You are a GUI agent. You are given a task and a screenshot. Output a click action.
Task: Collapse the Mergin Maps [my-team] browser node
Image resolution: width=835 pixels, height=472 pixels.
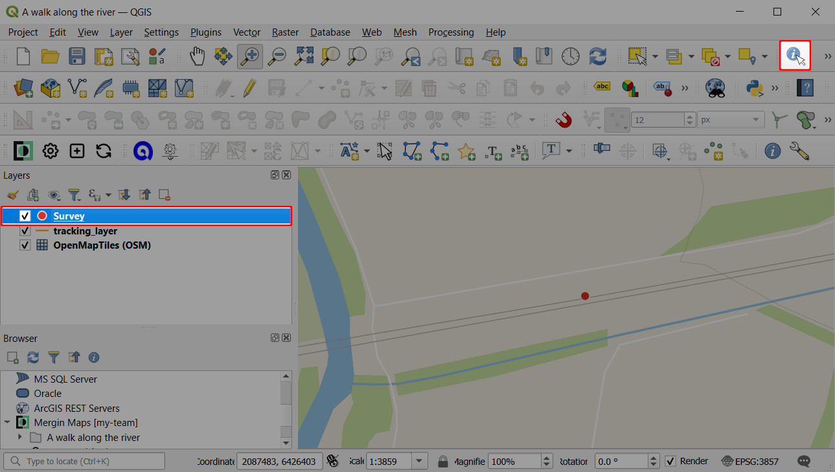[x=7, y=422]
